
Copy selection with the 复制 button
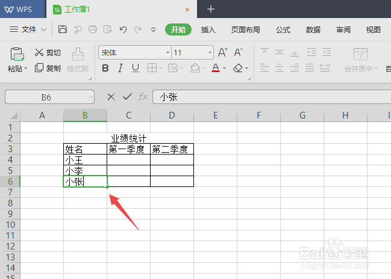[48, 68]
